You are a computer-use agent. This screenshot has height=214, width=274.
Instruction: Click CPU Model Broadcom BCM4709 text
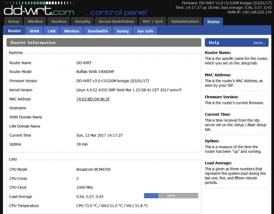tap(93, 170)
